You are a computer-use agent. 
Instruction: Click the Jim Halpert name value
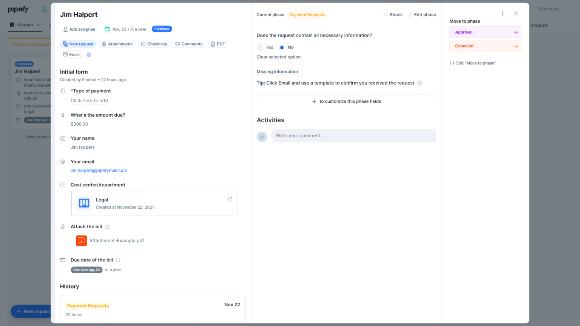click(x=82, y=148)
